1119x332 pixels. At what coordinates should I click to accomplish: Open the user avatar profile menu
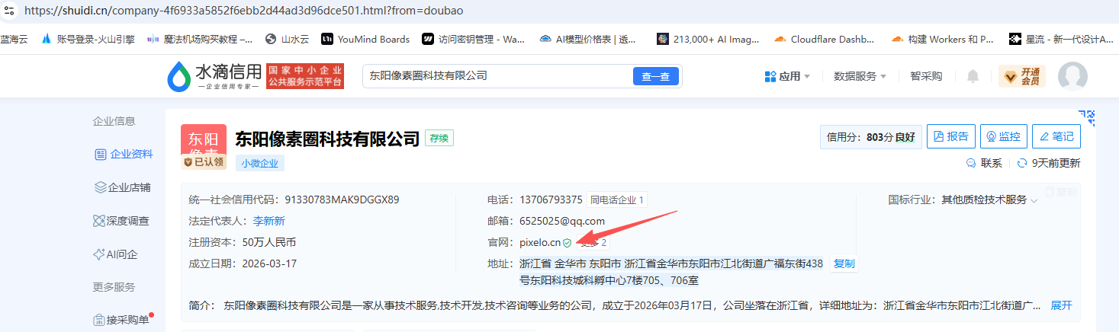tap(1072, 76)
